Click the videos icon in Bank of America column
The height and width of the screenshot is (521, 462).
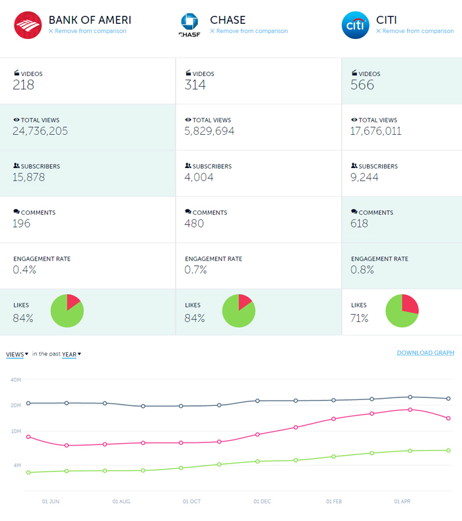(16, 73)
